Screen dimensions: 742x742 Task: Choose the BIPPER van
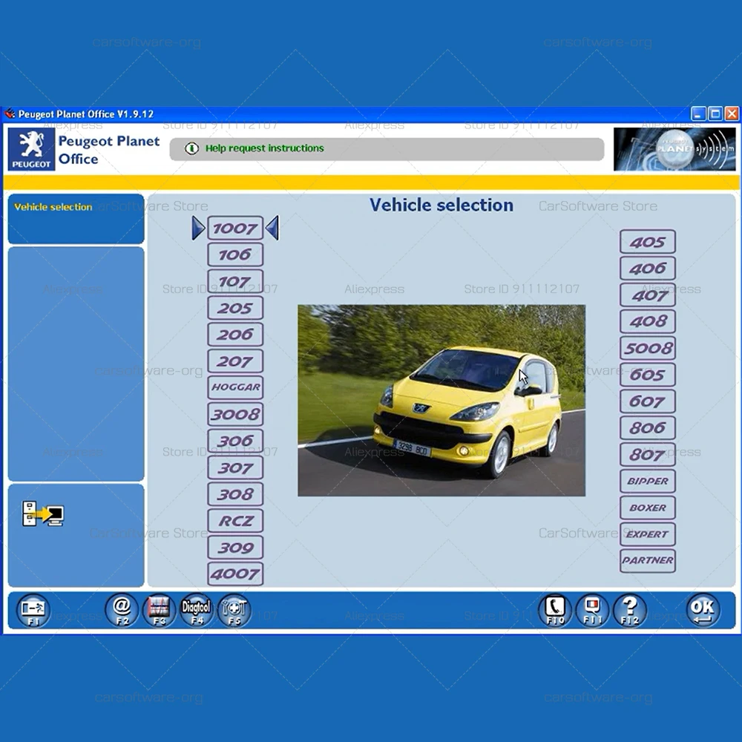click(x=648, y=482)
